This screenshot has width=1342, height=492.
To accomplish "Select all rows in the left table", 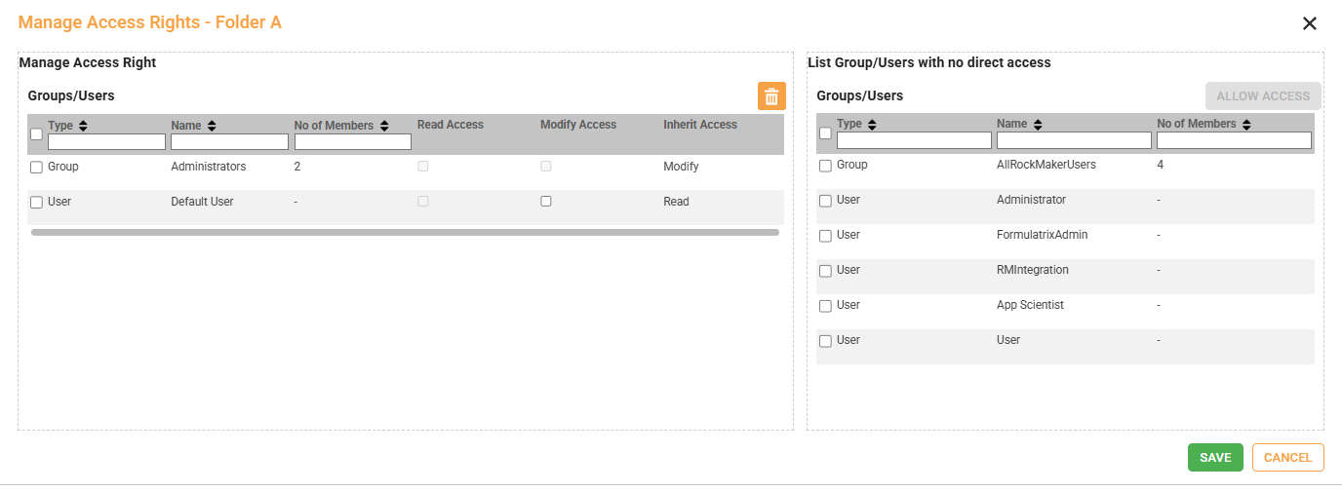I will tap(36, 134).
